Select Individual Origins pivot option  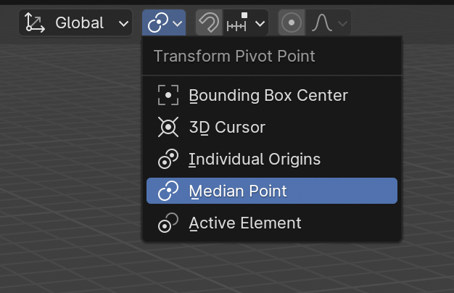coord(272,159)
